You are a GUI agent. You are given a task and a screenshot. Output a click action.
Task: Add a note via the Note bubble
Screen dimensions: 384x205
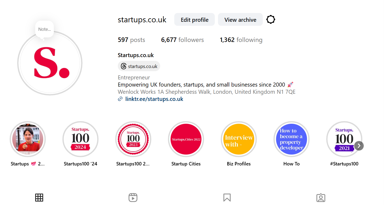pos(45,29)
